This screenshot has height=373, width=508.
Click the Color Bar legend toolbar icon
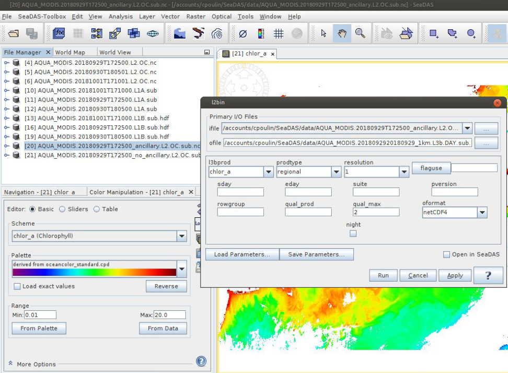click(x=261, y=33)
